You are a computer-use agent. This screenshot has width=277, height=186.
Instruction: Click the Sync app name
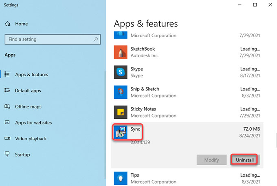coord(135,129)
